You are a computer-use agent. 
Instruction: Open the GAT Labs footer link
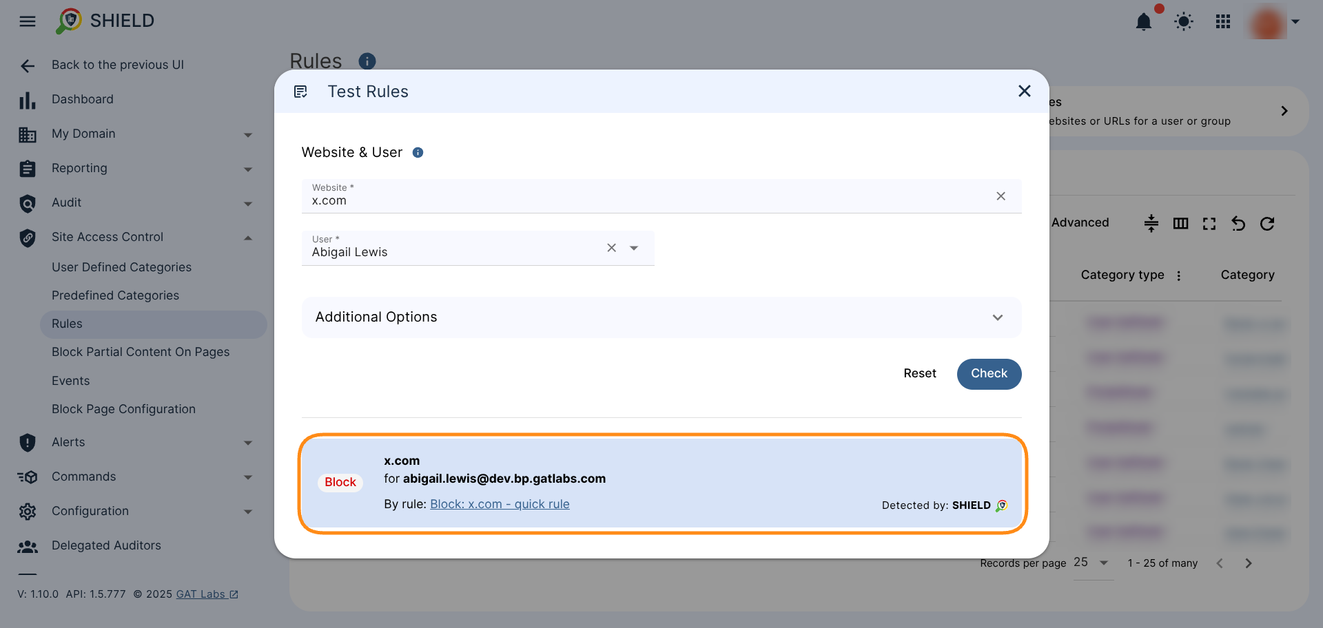pos(207,594)
